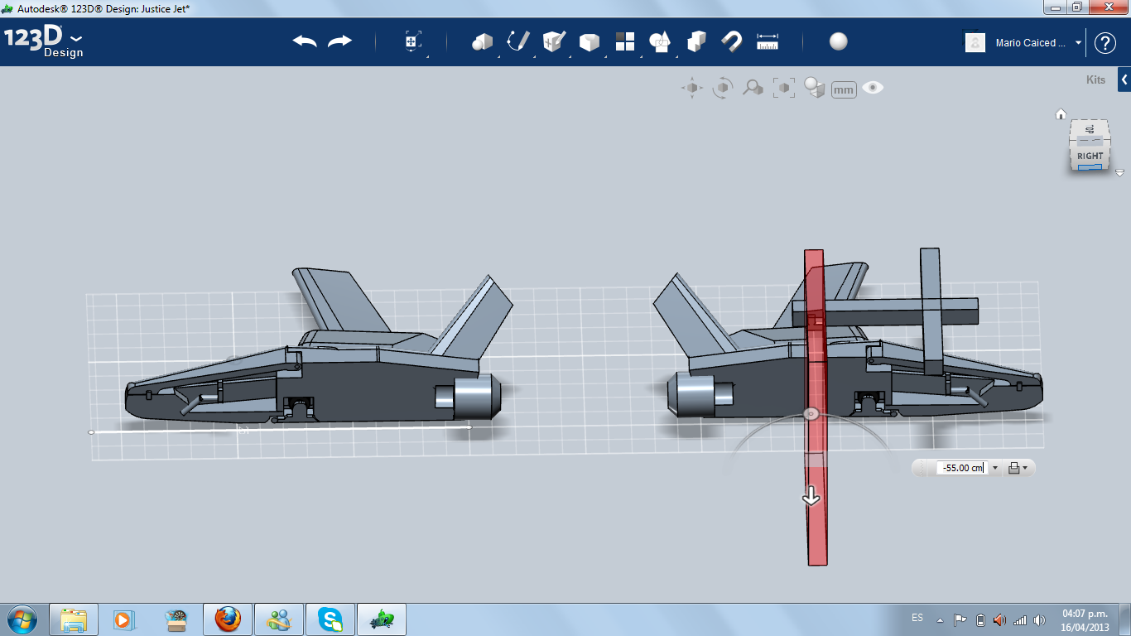Open Firefox from the taskbar
This screenshot has height=636, width=1131.
(x=227, y=619)
